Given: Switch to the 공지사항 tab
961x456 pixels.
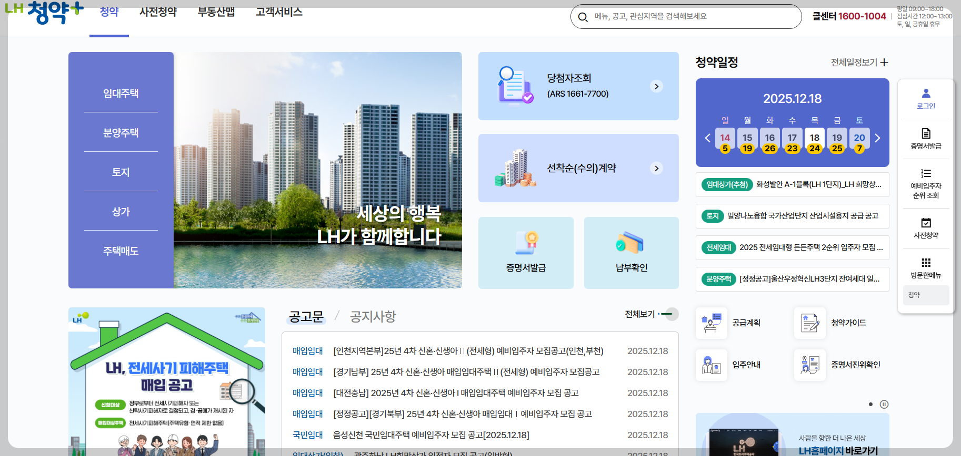Looking at the screenshot, I should click(x=373, y=317).
